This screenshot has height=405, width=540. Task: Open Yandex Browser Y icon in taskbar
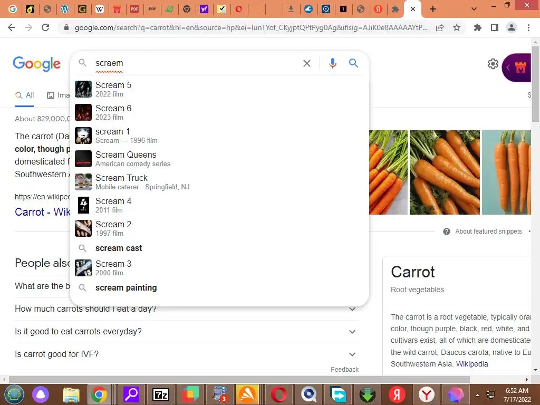[x=426, y=394]
